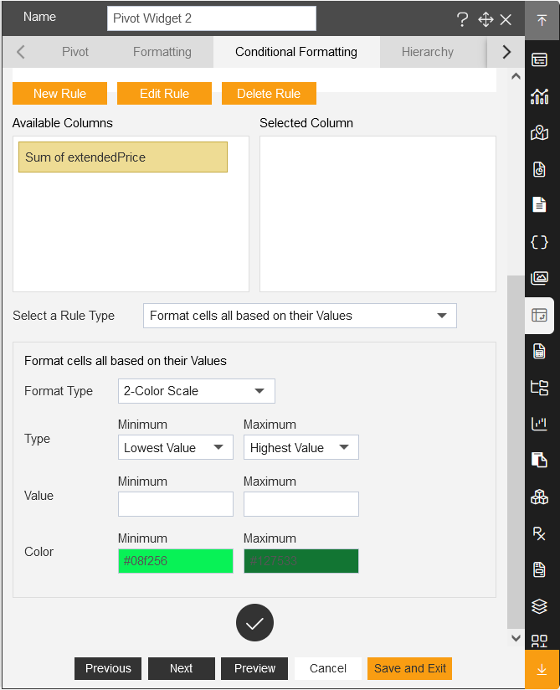Open the Select a Rule Type dropdown
560x690 pixels.
click(x=300, y=316)
